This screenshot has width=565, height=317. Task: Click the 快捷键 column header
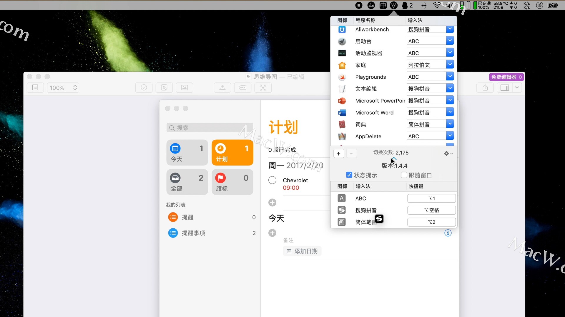pyautogui.click(x=416, y=186)
